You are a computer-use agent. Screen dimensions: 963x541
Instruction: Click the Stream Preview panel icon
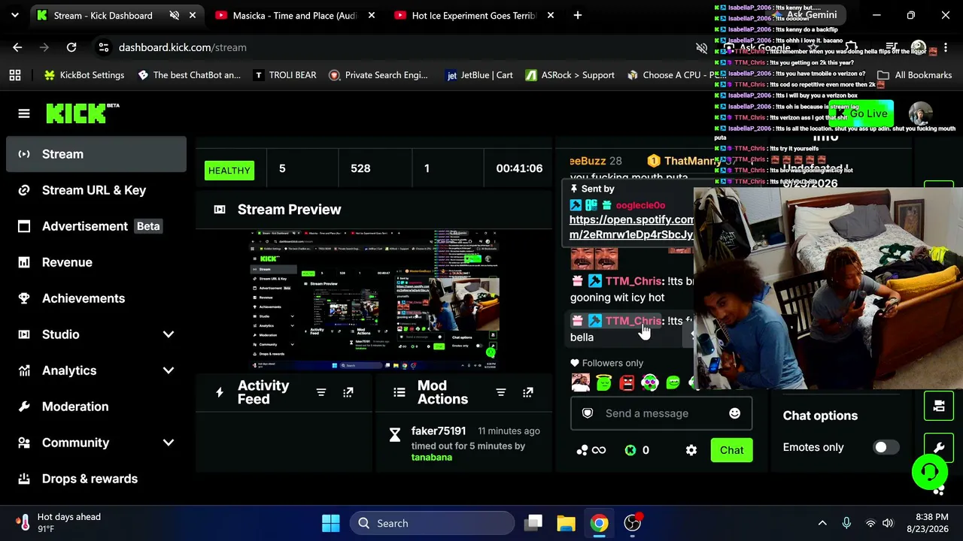click(x=220, y=210)
